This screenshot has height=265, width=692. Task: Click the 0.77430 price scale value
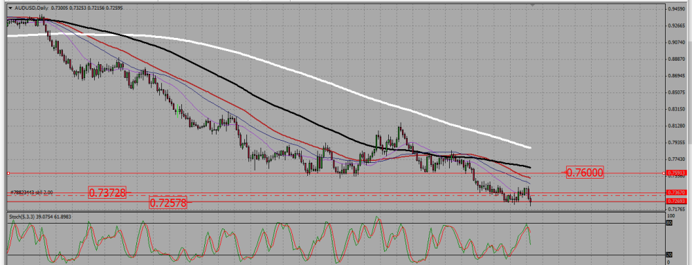677,159
